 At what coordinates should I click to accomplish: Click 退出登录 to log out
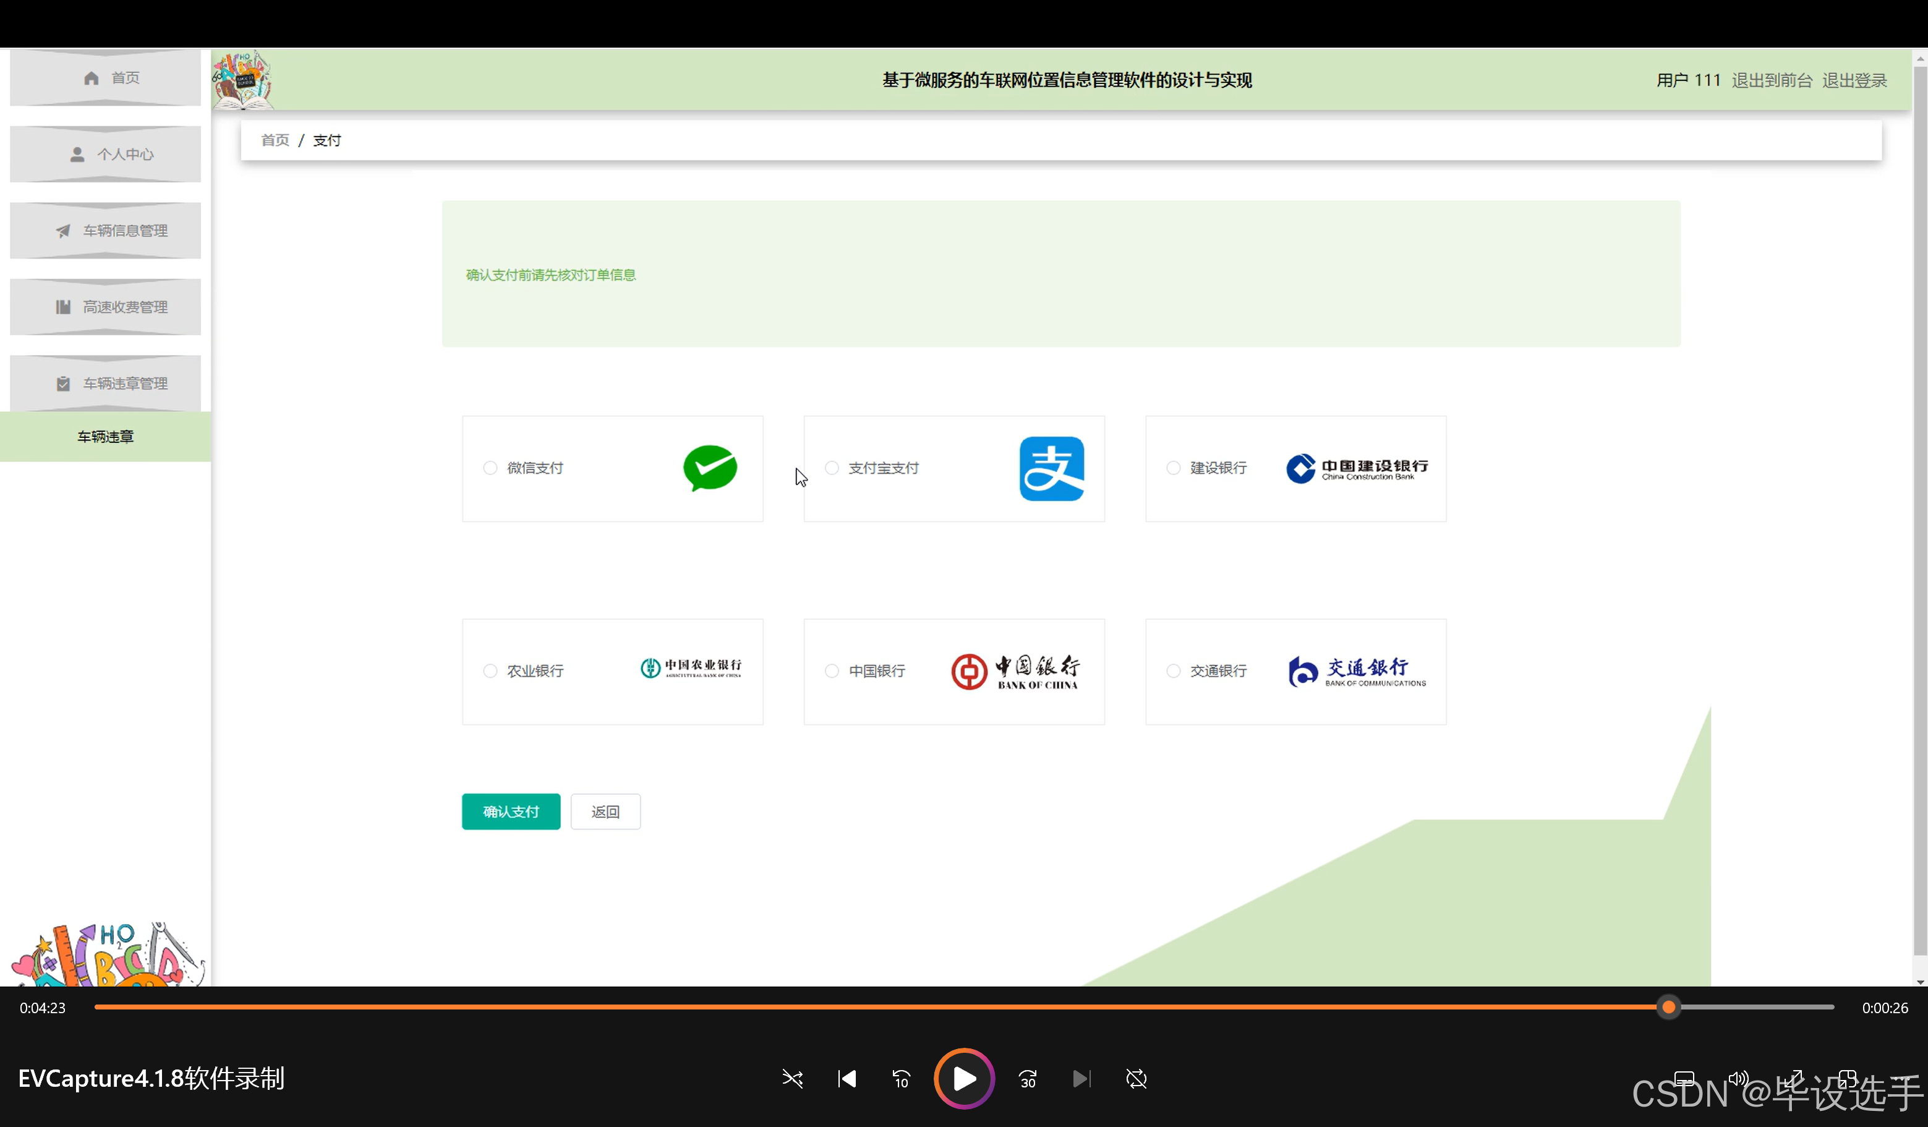[1854, 80]
